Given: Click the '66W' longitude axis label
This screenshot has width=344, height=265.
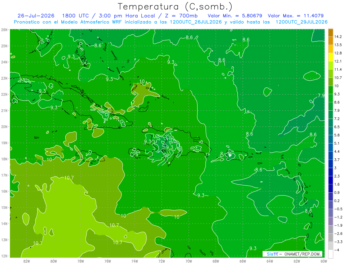Looking at the screenshot, I should (243, 261).
